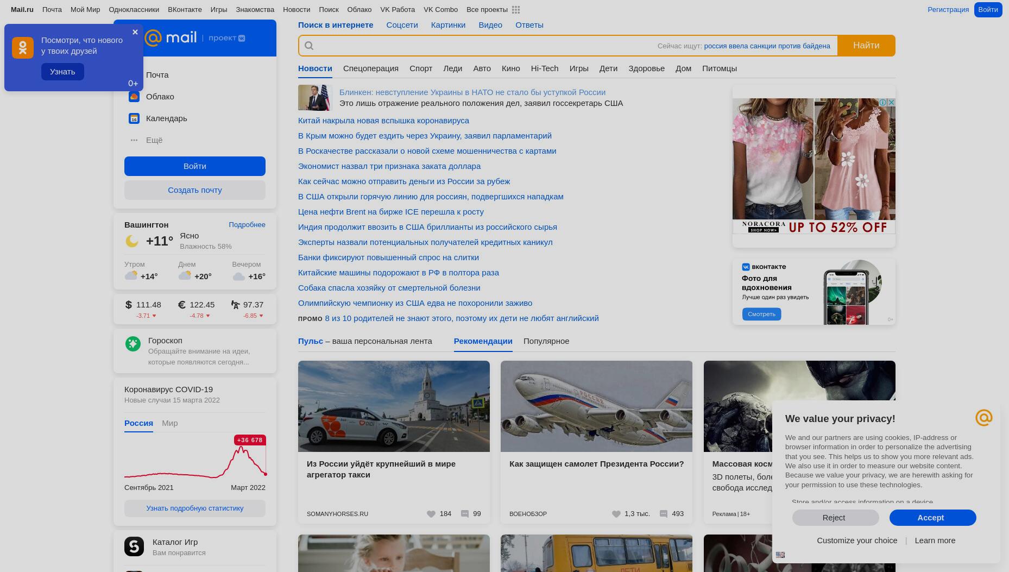Switch search to Видео
Screen dimensions: 1009x572
pos(490,25)
